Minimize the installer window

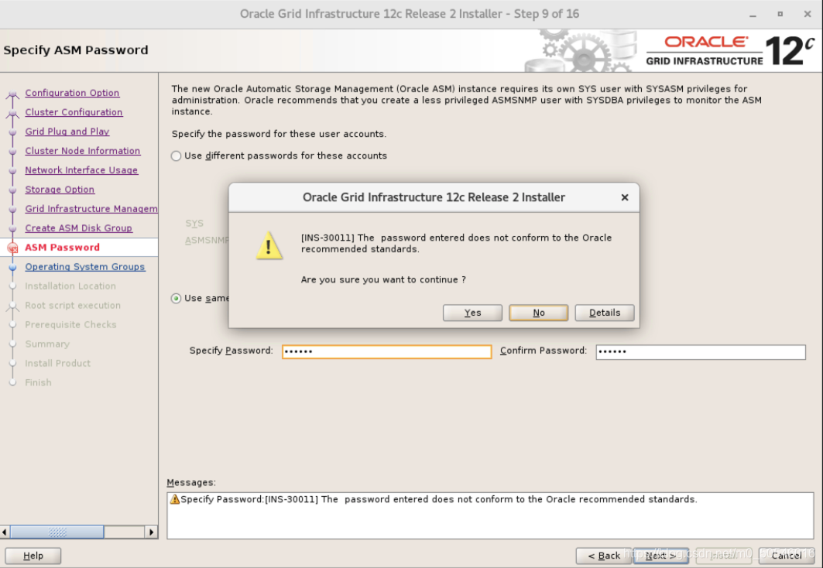click(753, 15)
